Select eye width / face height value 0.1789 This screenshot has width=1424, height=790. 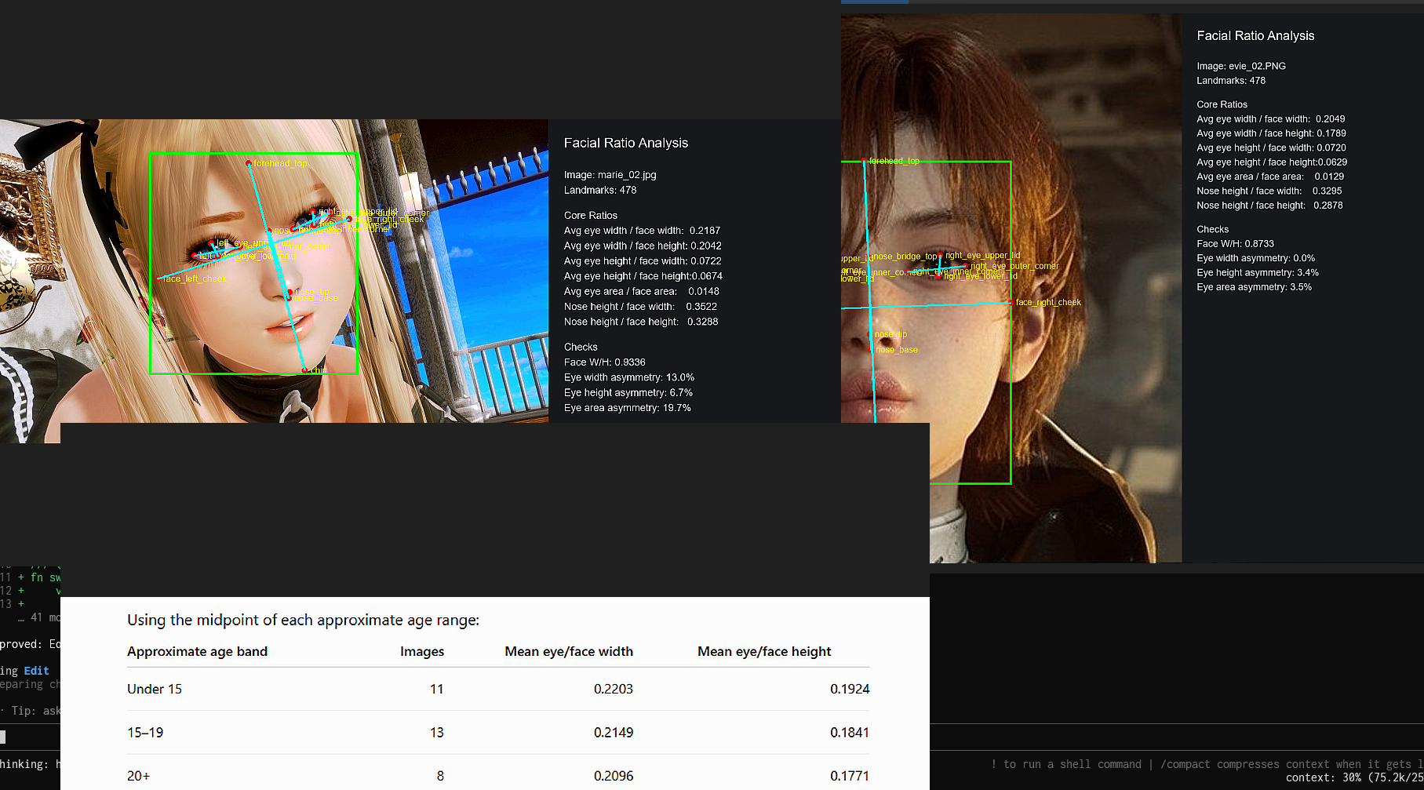click(1331, 133)
